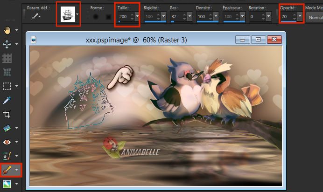Viewport: 323px width, 192px height.
Task: Select the Flood Fill gradient tool
Action: click(7, 184)
